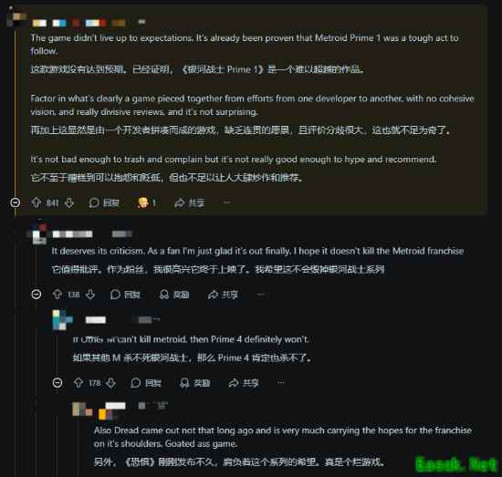Downvote the 178-vote Prime 4 reply

point(111,383)
